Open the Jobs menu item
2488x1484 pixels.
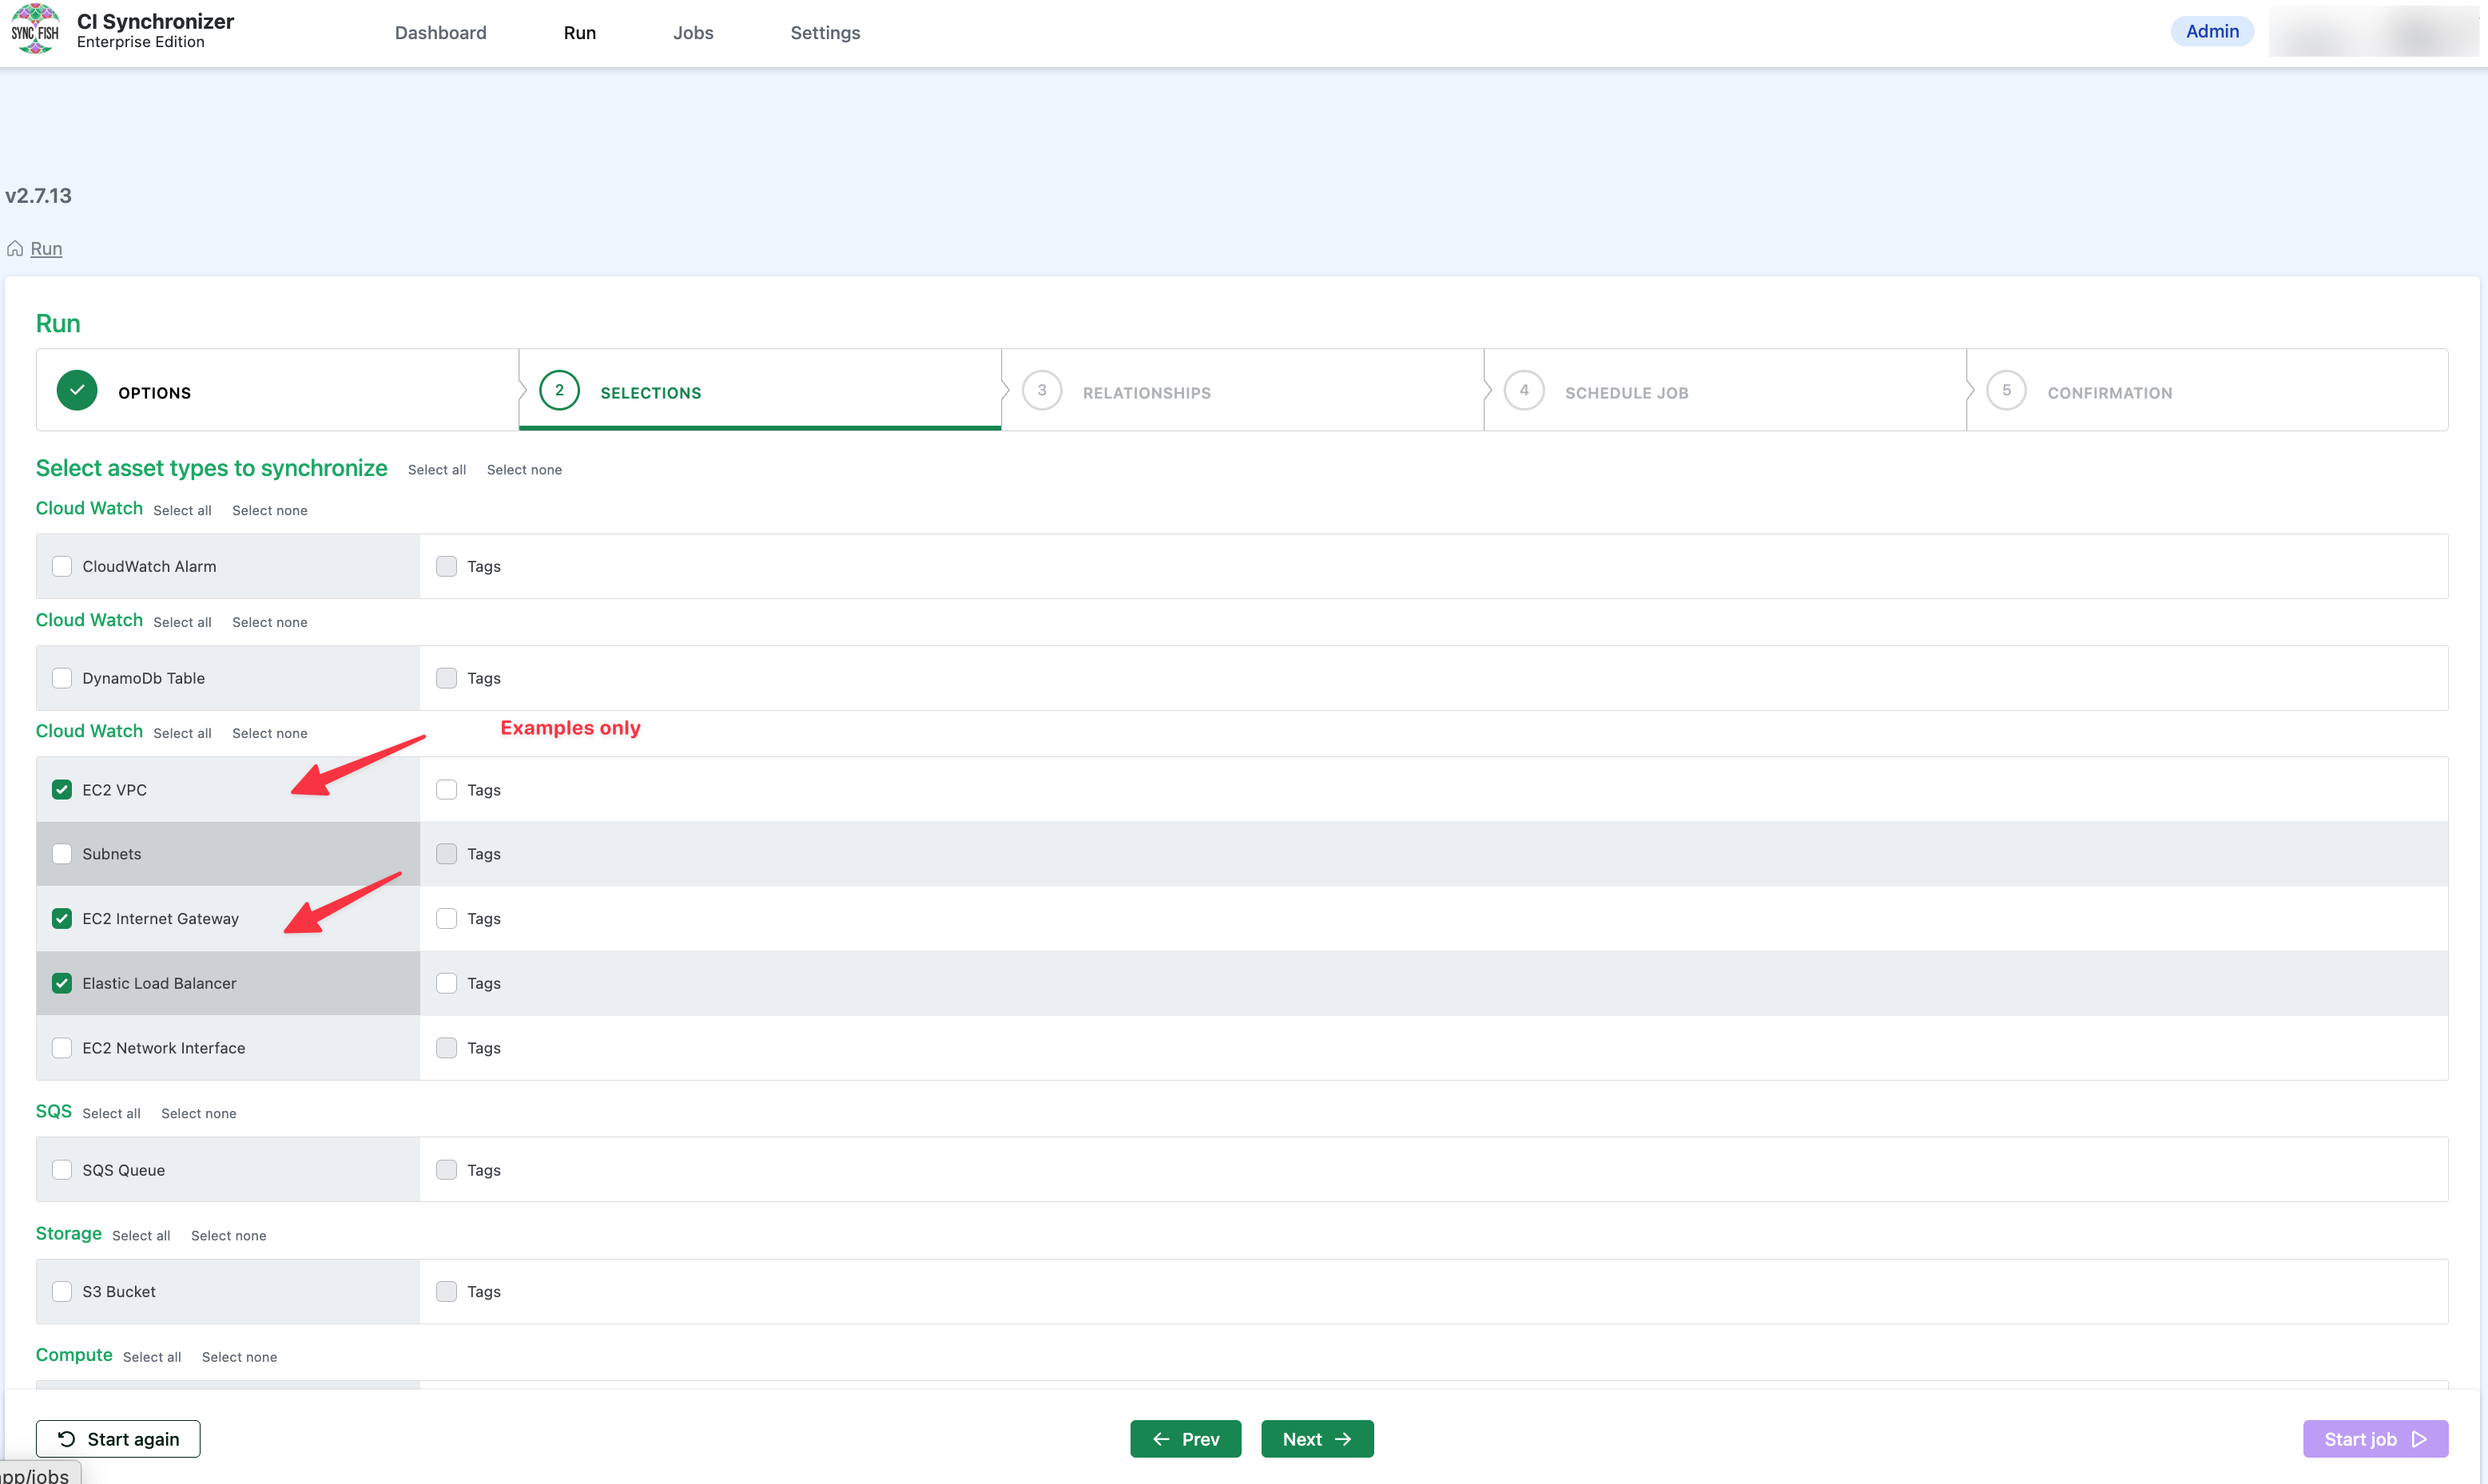pyautogui.click(x=693, y=33)
